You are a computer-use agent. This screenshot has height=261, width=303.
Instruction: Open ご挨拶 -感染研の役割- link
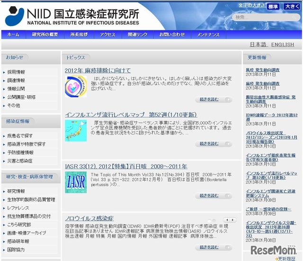pyautogui.click(x=268, y=209)
